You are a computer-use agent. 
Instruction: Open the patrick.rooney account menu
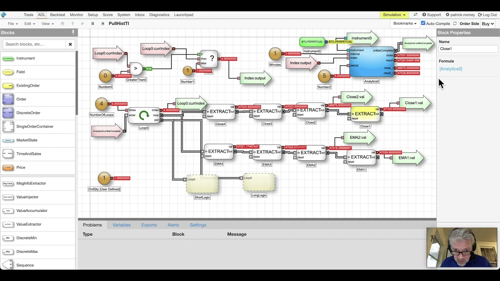tap(460, 15)
